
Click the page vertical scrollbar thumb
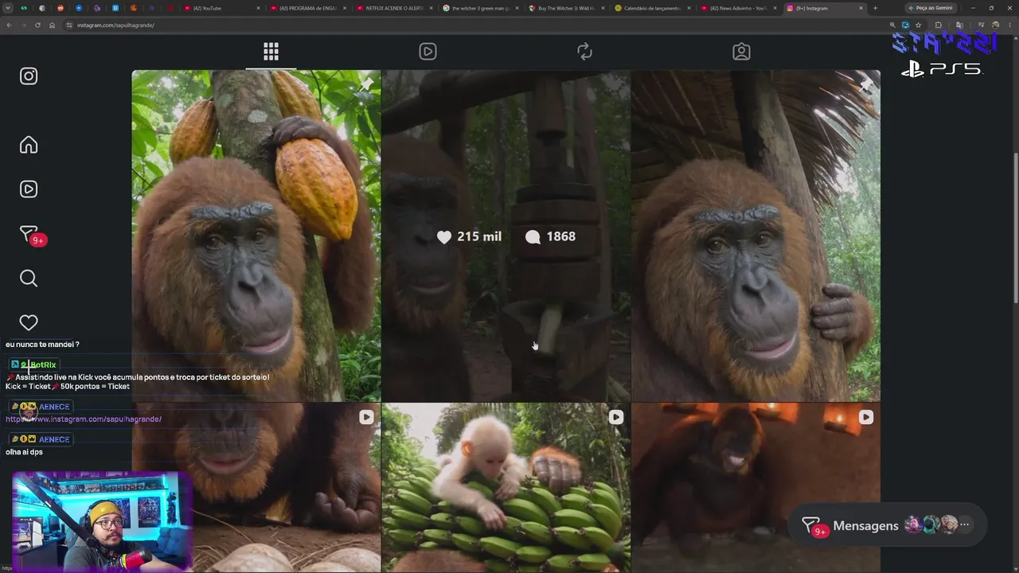tap(1015, 227)
